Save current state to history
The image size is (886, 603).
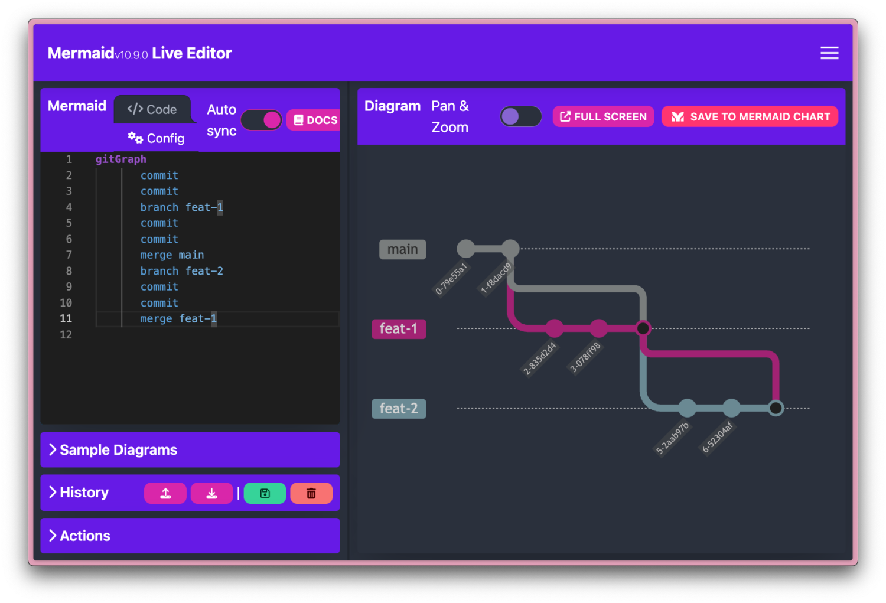point(265,493)
